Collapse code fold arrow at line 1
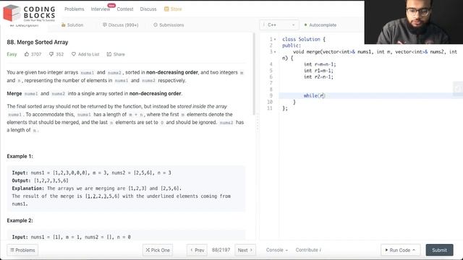 tap(275, 39)
